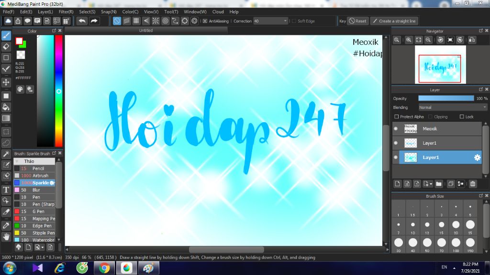
Task: Open the Layer menu
Action: tap(45, 11)
